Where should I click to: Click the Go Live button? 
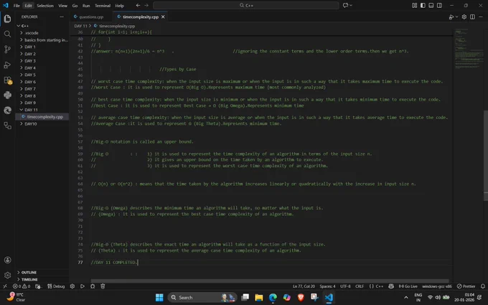(408, 286)
